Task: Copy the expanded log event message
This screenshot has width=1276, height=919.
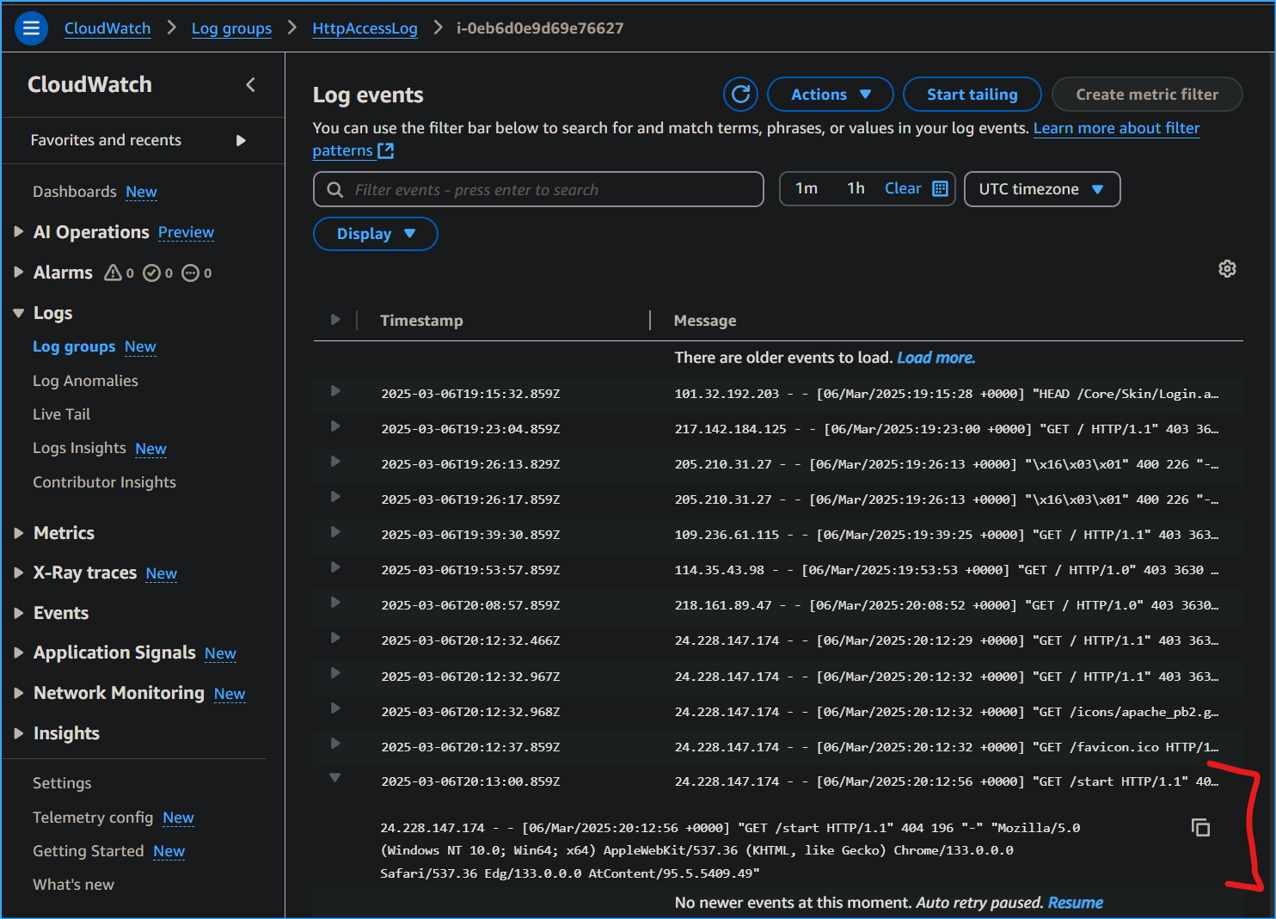Action: tap(1200, 827)
